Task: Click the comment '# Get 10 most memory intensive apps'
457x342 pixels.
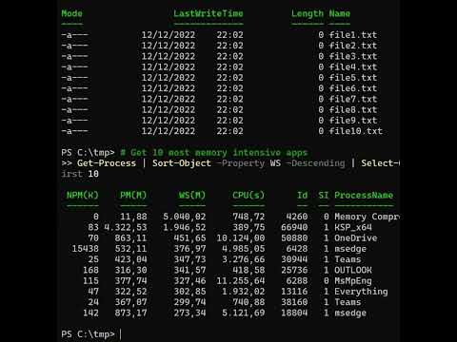Action: pos(214,153)
